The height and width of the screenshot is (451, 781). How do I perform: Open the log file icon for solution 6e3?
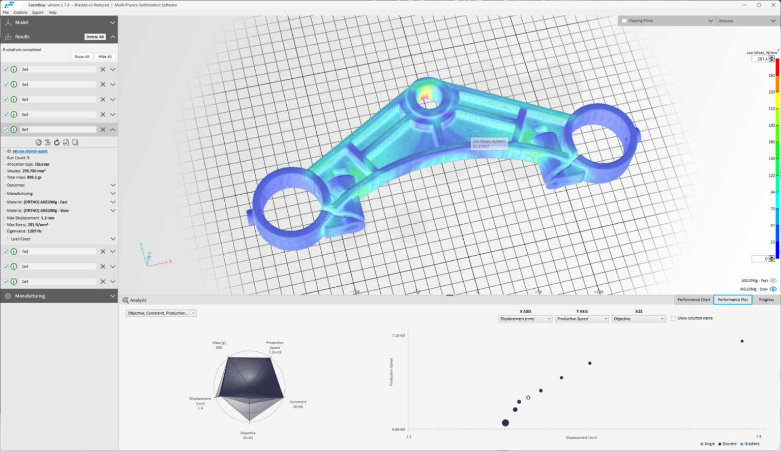click(x=66, y=142)
